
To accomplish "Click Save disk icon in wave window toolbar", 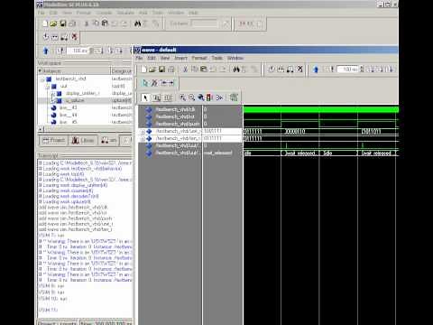I will tap(161, 70).
